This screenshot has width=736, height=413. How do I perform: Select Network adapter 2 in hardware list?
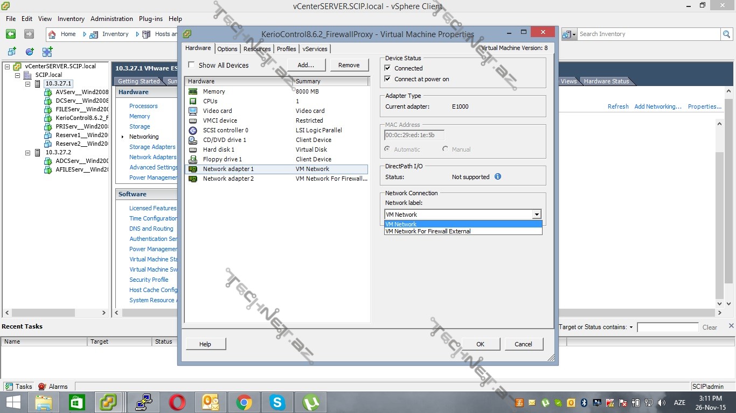[228, 179]
